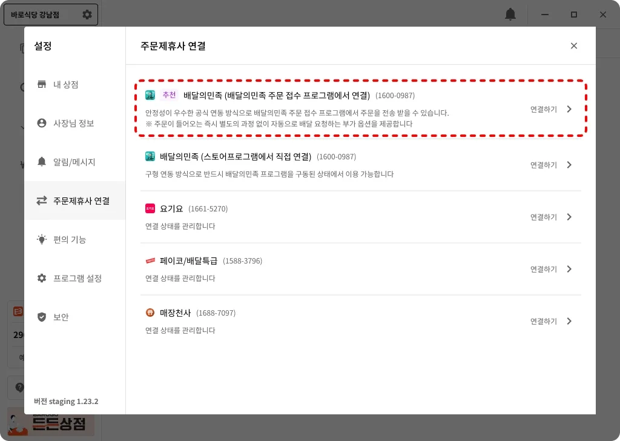Click the swap arrows icon for 주문제휴사 연결
Screen dimensions: 620x441
pyautogui.click(x=42, y=201)
